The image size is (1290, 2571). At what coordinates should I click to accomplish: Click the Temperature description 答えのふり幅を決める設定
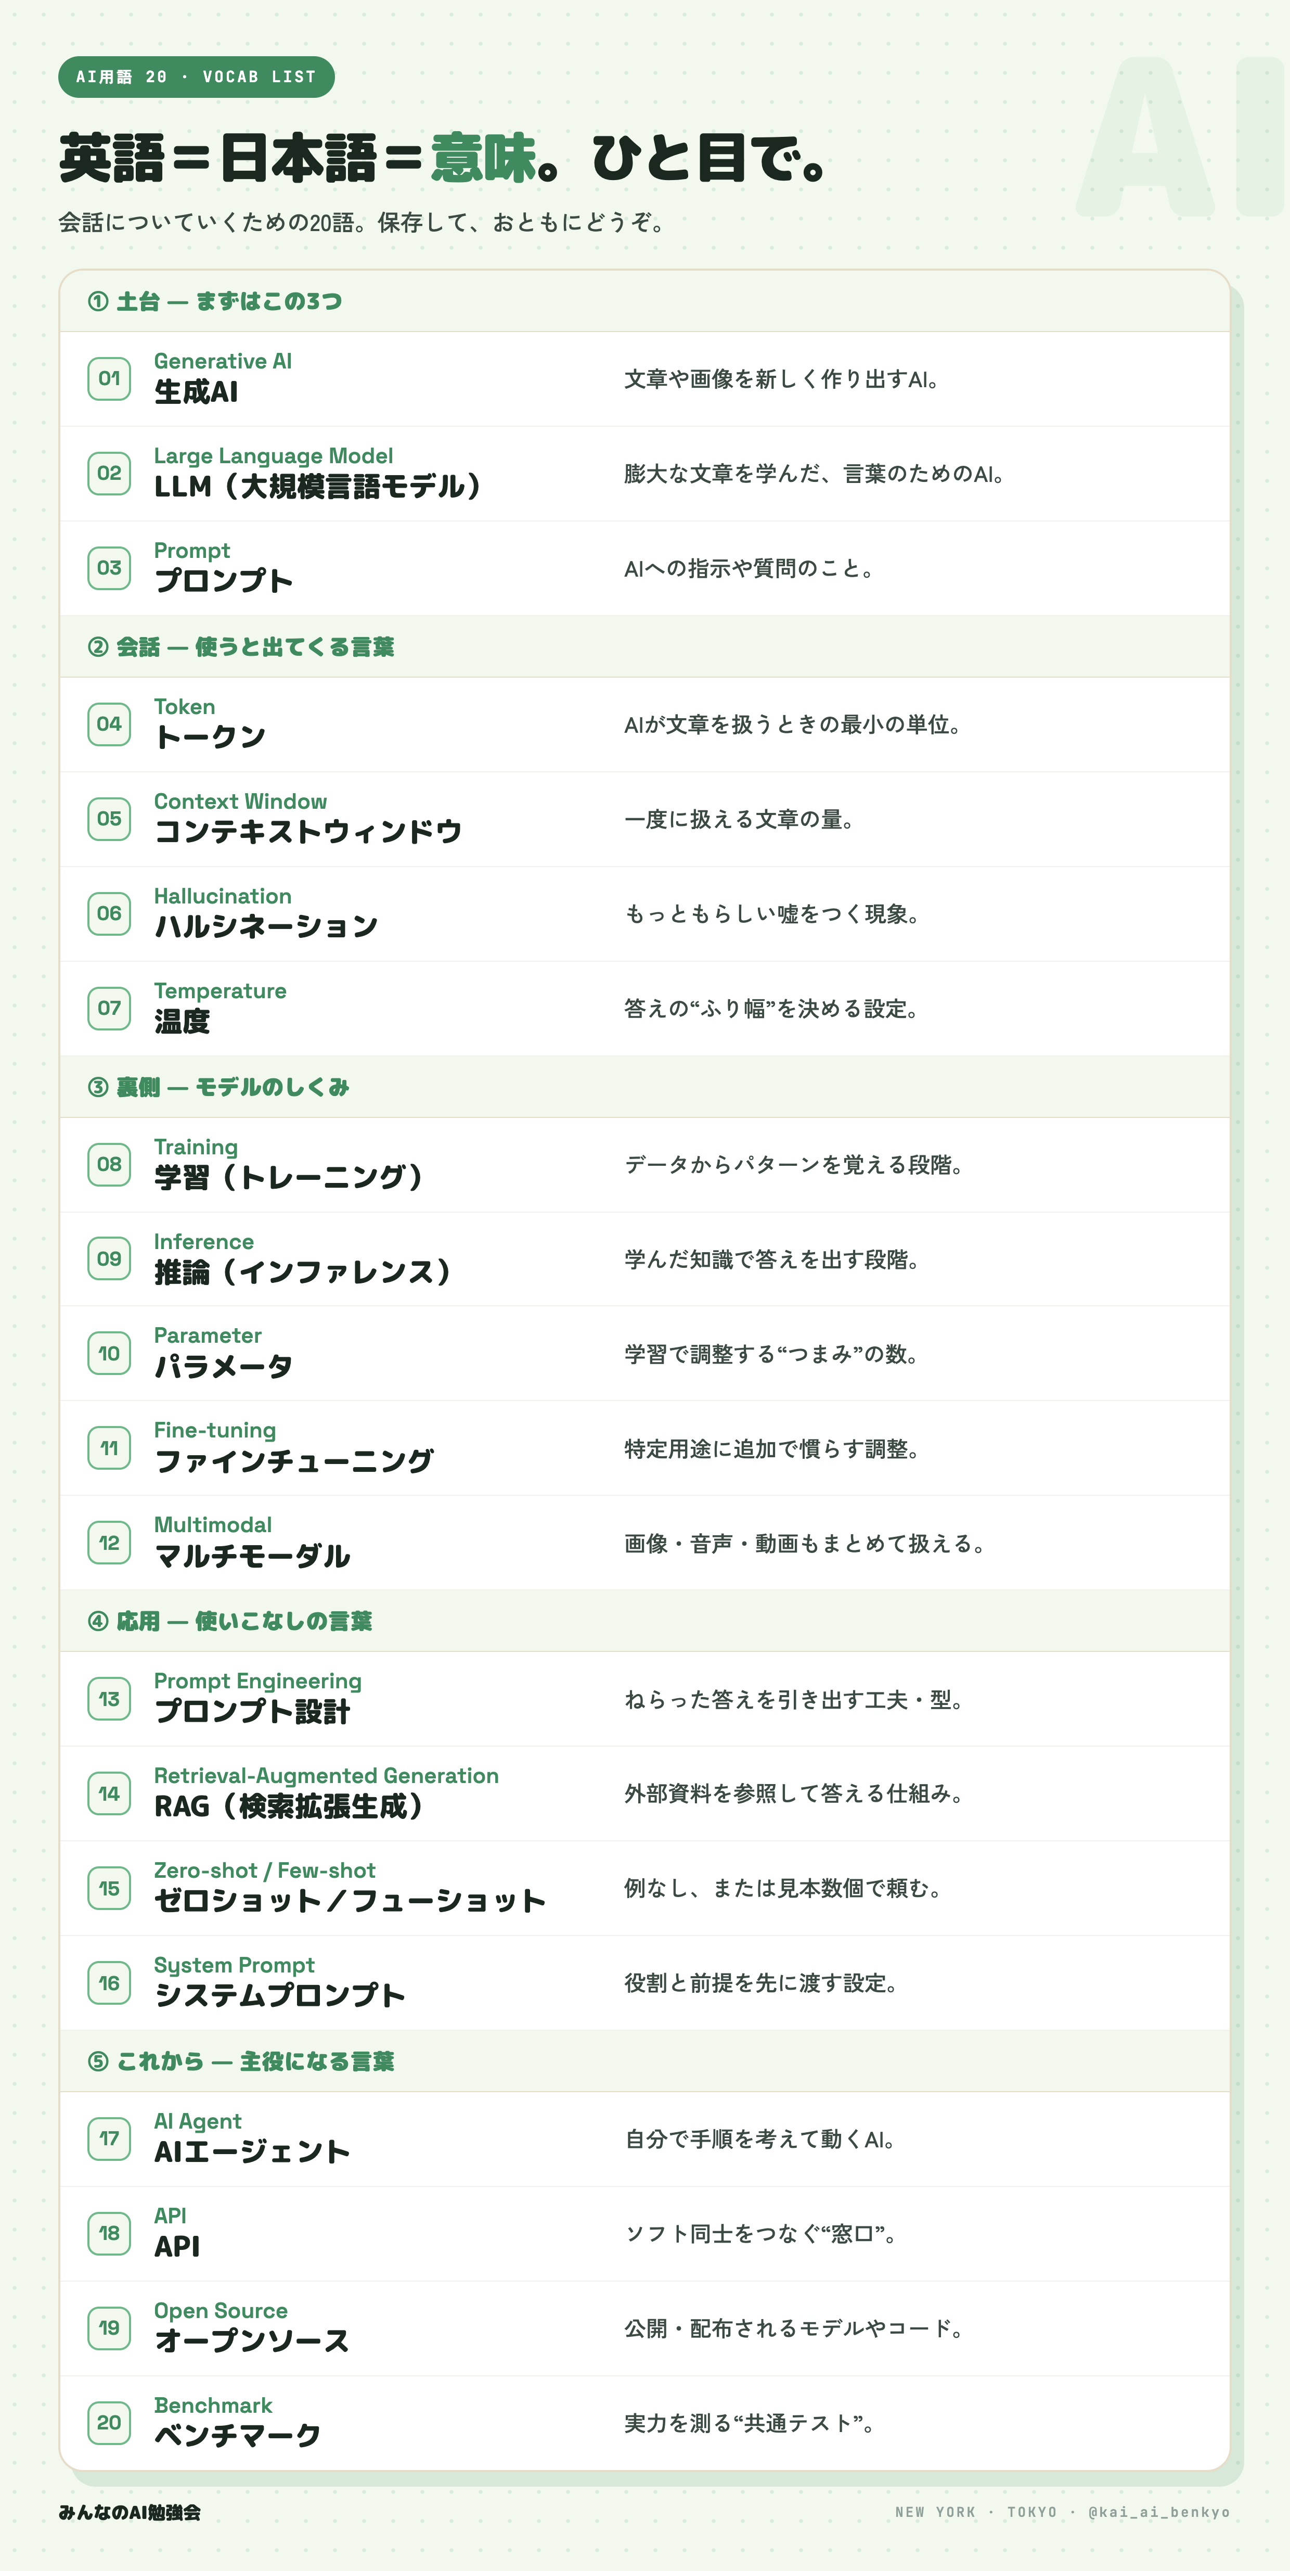coord(771,1009)
